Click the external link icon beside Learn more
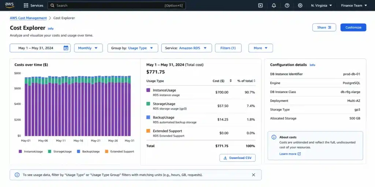Screen dimensions: 375x187 (299, 154)
